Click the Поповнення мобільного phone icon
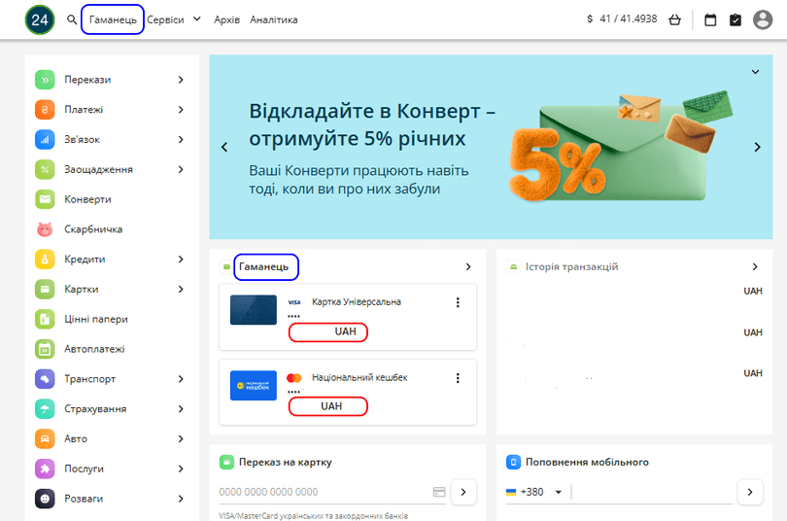787x521 pixels. tap(513, 463)
